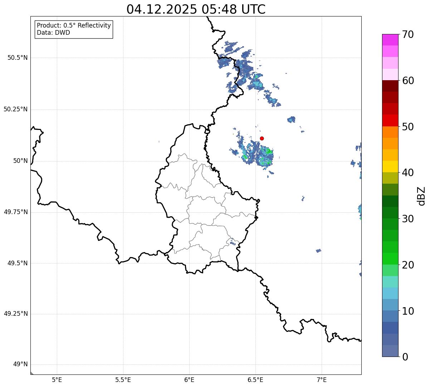Click the 7°E longitude label
Image resolution: width=430 pixels, height=387 pixels.
coord(322,380)
